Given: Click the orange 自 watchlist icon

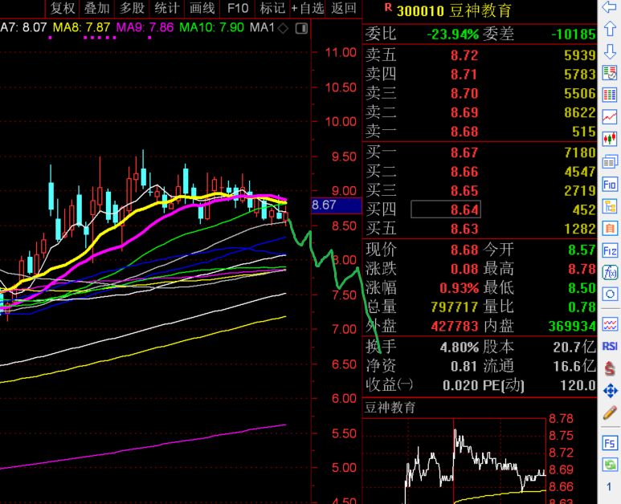Looking at the screenshot, I should click(x=610, y=229).
